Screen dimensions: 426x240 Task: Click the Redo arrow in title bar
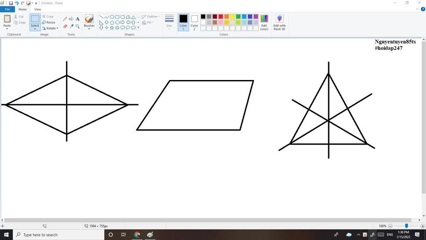coord(22,3)
